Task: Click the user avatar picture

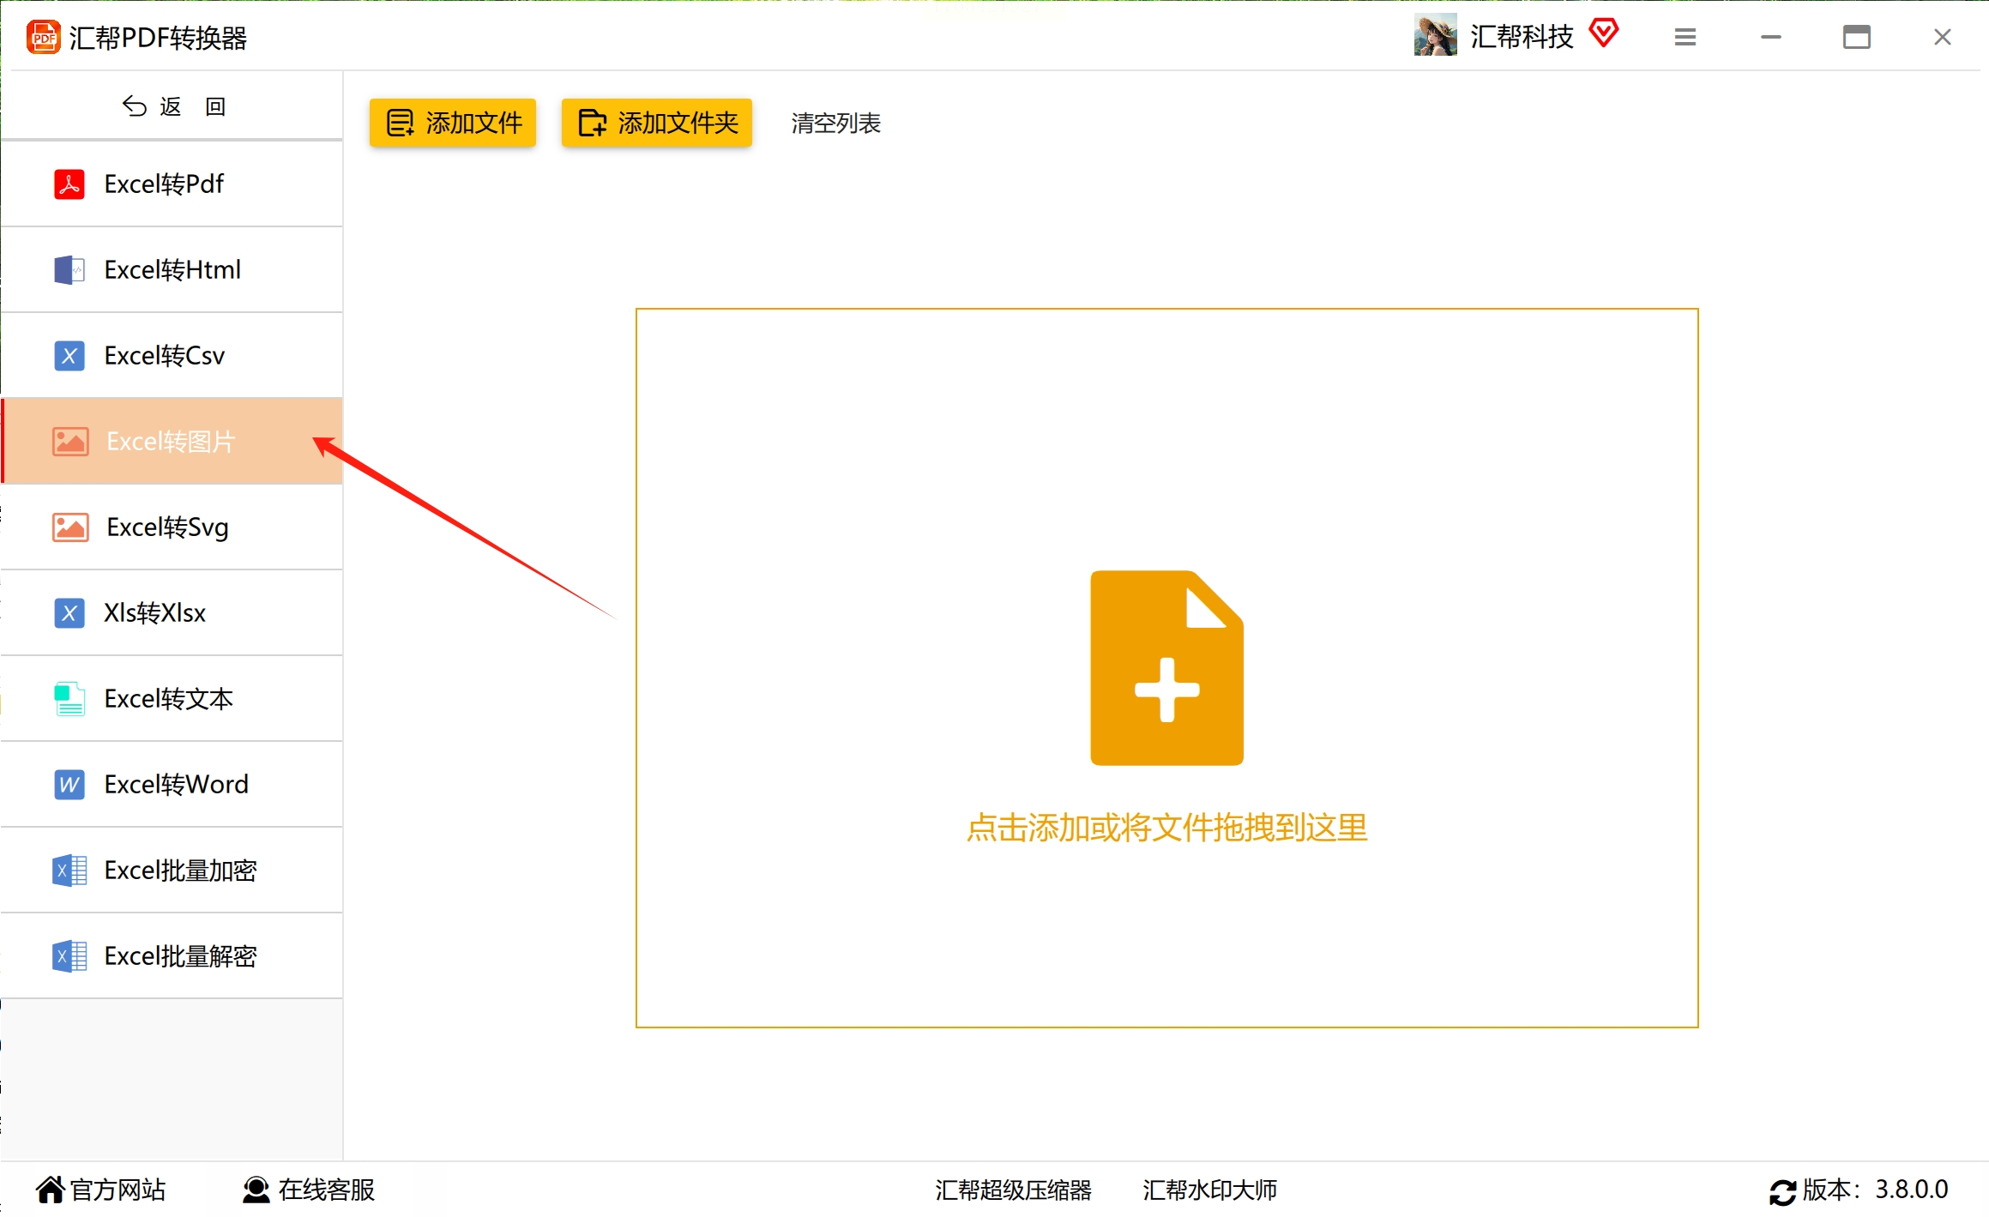Action: (x=1435, y=36)
